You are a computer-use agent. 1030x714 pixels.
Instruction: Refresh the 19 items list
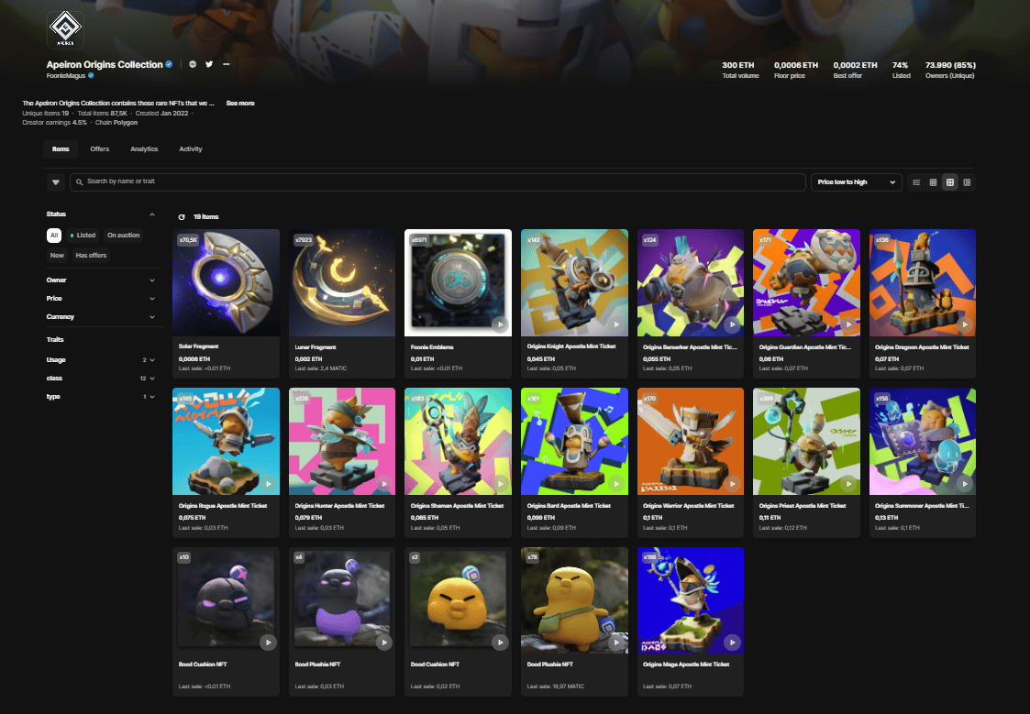[182, 216]
